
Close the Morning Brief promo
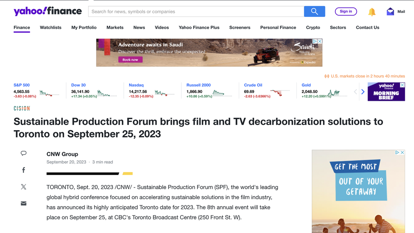point(402,85)
